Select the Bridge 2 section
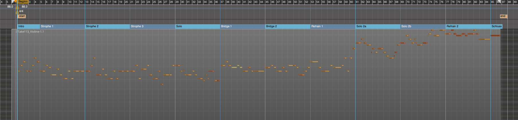 (288, 26)
